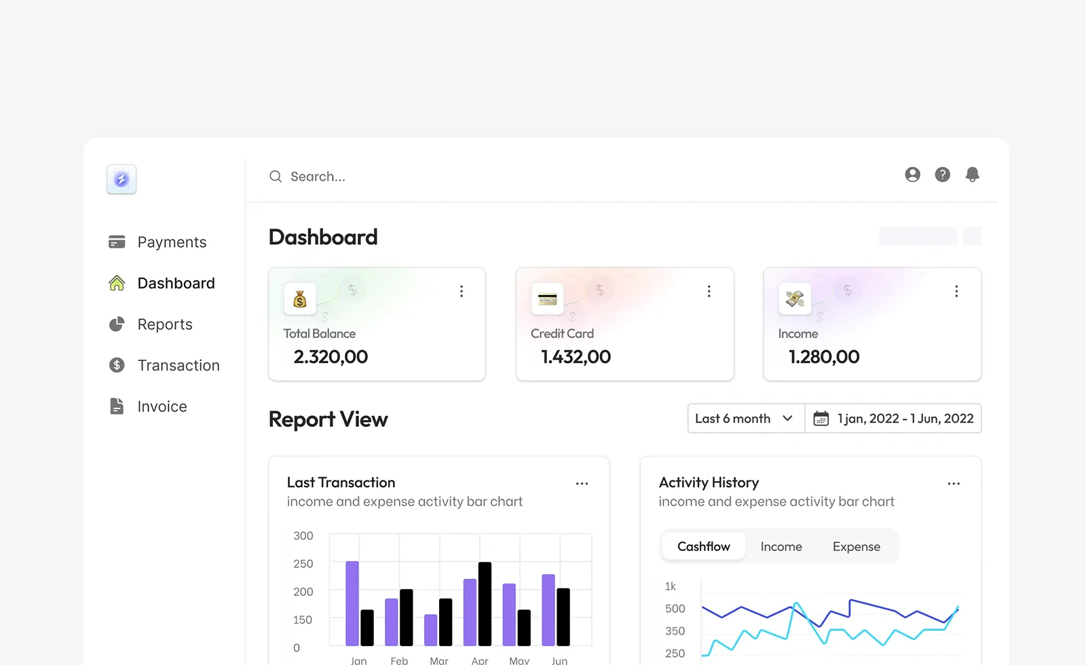The width and height of the screenshot is (1086, 665).
Task: Open the 1 jan, 2022 - 1 Jun, 2022 date picker
Action: coord(893,419)
